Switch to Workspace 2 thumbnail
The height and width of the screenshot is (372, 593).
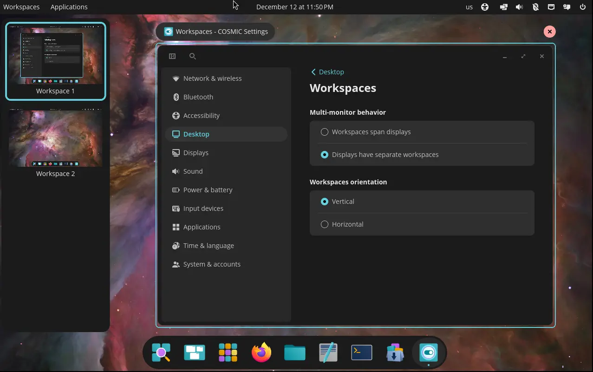[x=55, y=139]
